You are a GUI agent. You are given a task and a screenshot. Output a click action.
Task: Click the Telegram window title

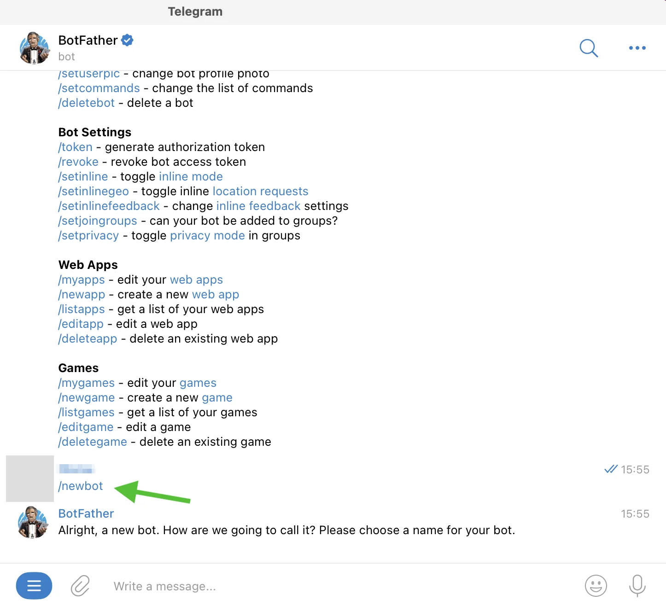195,12
